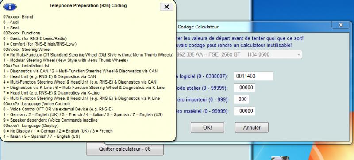The width and height of the screenshot is (354, 160).
Task: Open the FSE_256x BT component dropdown
Action: point(239,54)
